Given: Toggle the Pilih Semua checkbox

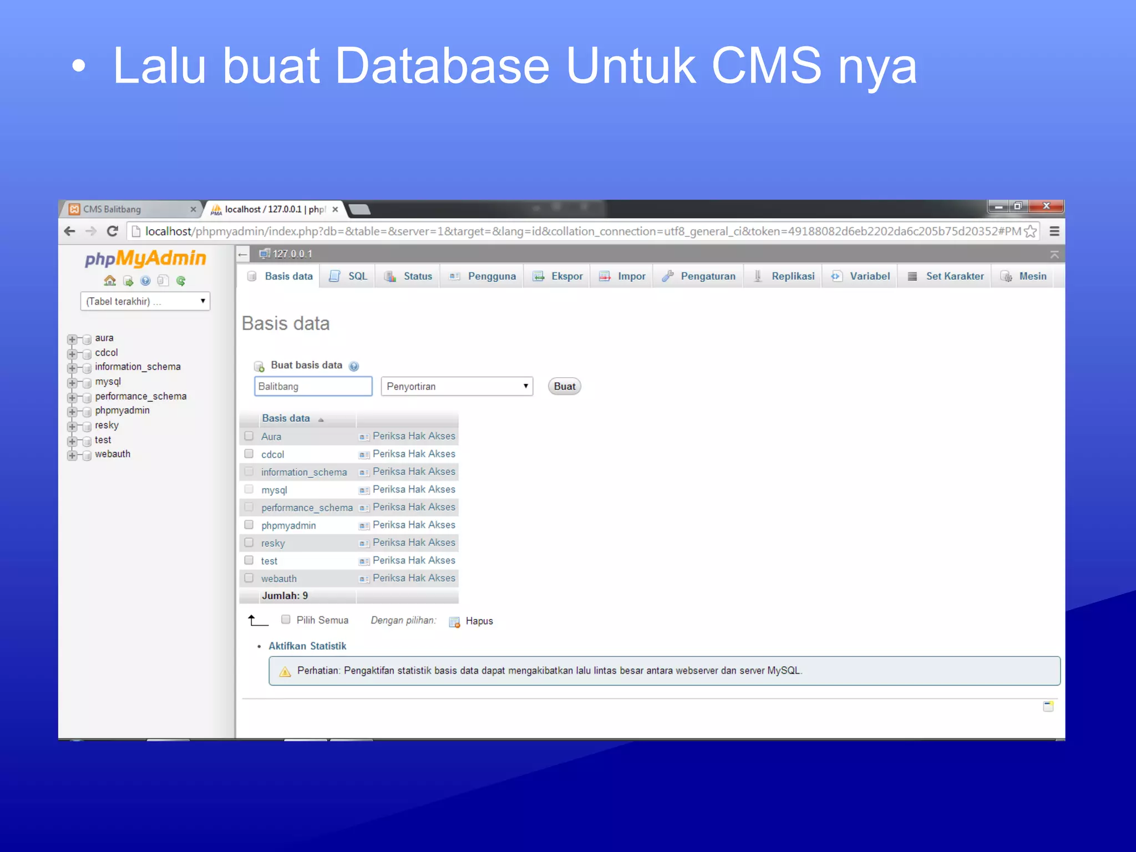Looking at the screenshot, I should (286, 620).
